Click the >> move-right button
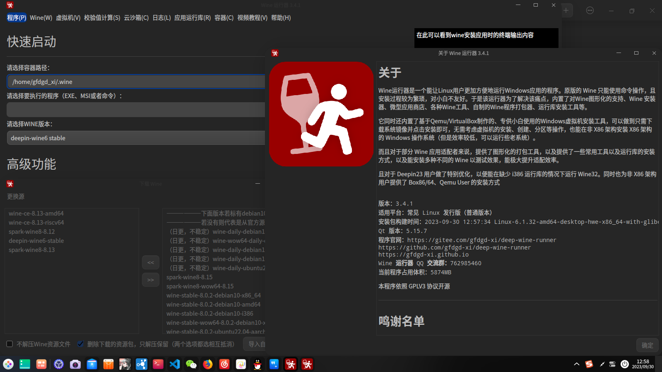 coord(151,280)
